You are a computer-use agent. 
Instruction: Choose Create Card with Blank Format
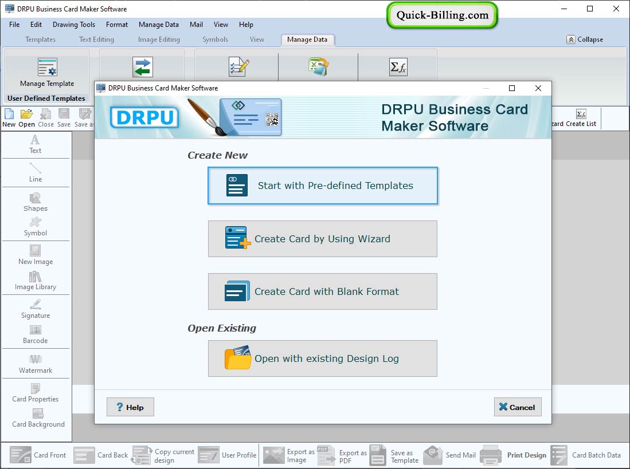click(323, 291)
